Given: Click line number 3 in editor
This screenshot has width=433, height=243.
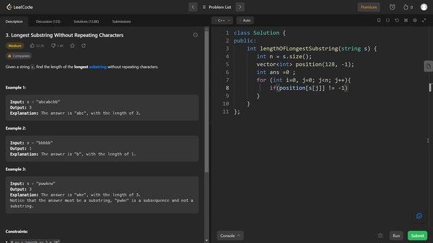Looking at the screenshot, I should (227, 49).
